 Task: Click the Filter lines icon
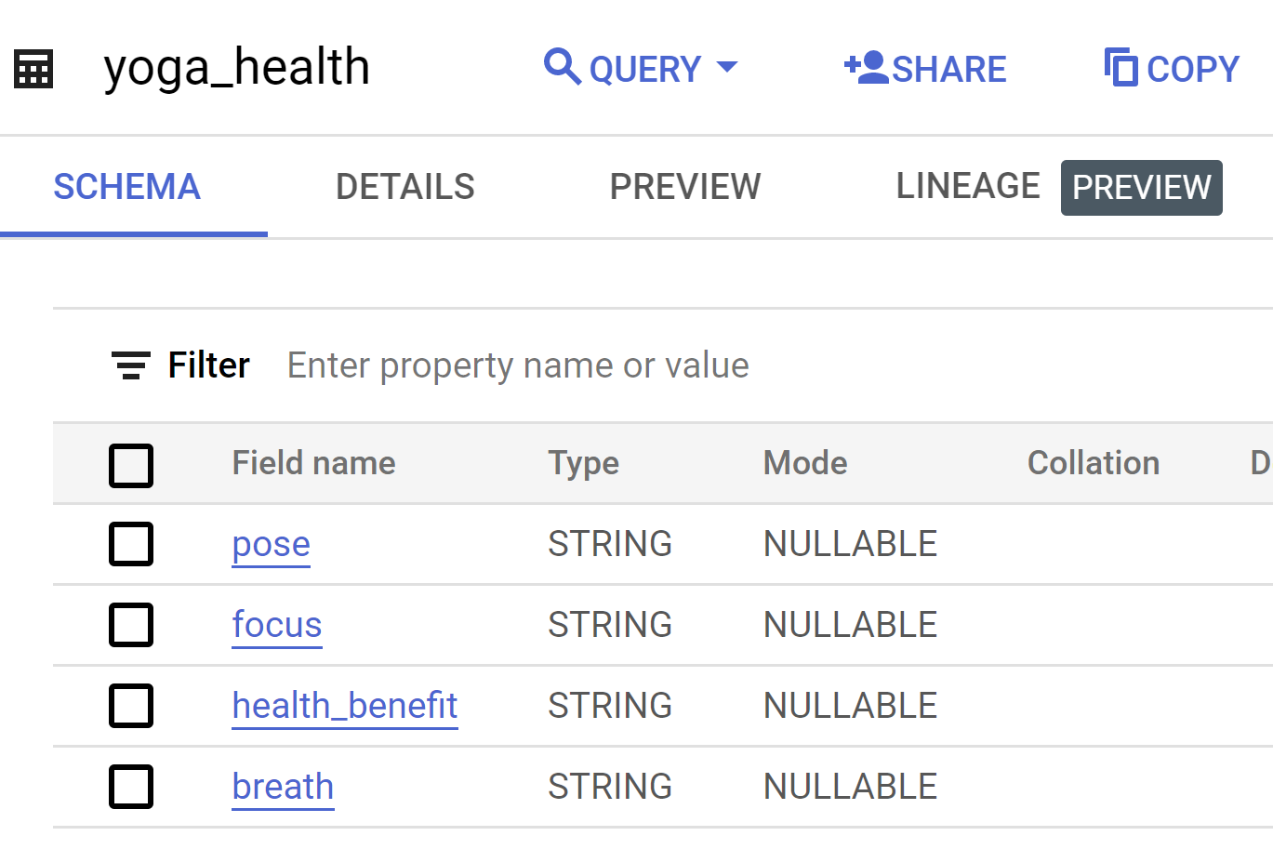(x=131, y=365)
